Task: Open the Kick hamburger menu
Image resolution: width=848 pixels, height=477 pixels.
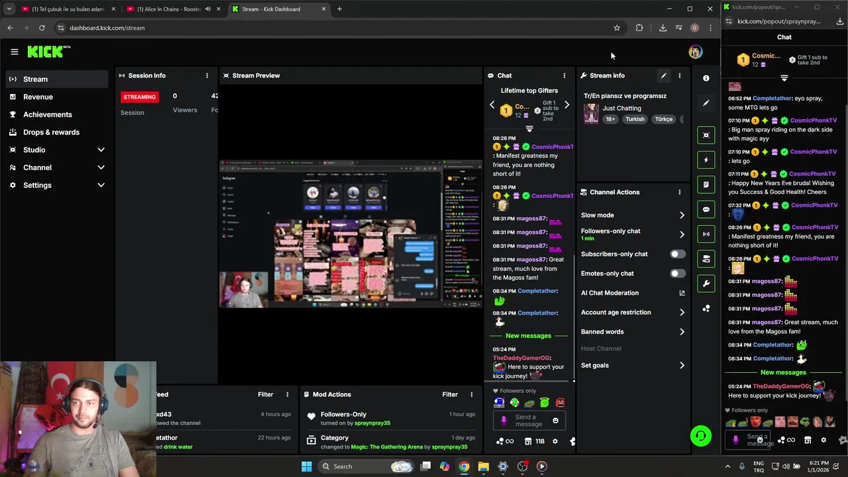Action: pos(14,52)
